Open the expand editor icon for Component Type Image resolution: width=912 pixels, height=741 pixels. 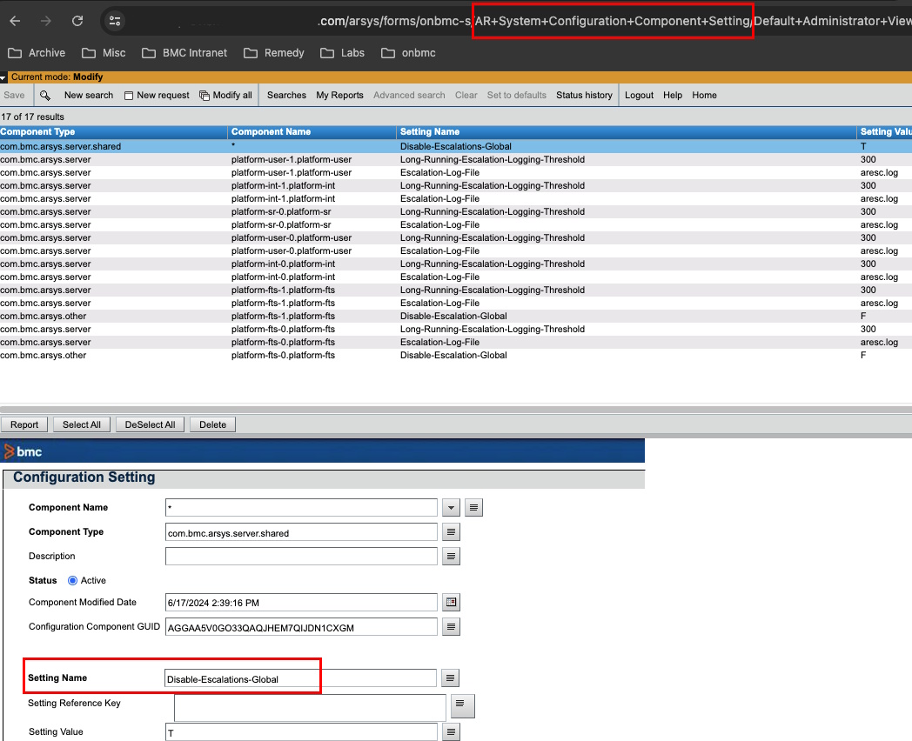[x=451, y=531]
